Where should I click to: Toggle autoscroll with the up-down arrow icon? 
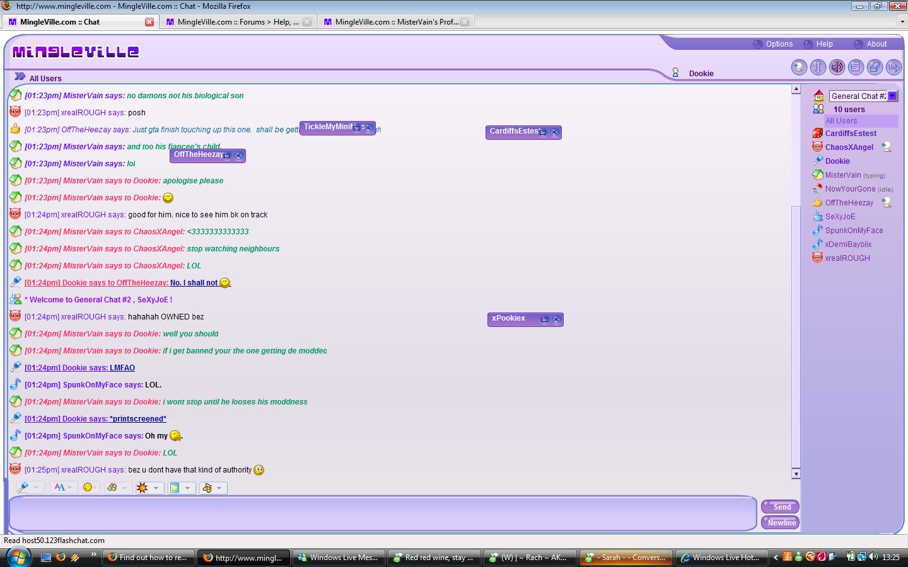coord(818,67)
